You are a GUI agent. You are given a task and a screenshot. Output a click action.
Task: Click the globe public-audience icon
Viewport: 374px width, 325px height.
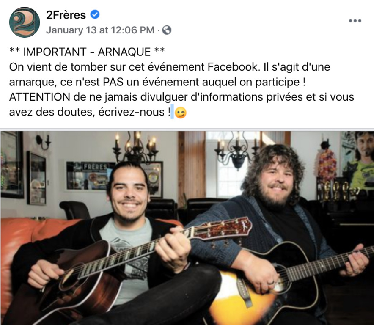tap(167, 30)
